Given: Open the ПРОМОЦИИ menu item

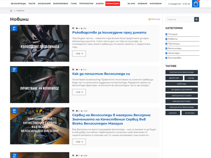Looking at the screenshot, I should pos(113,4).
